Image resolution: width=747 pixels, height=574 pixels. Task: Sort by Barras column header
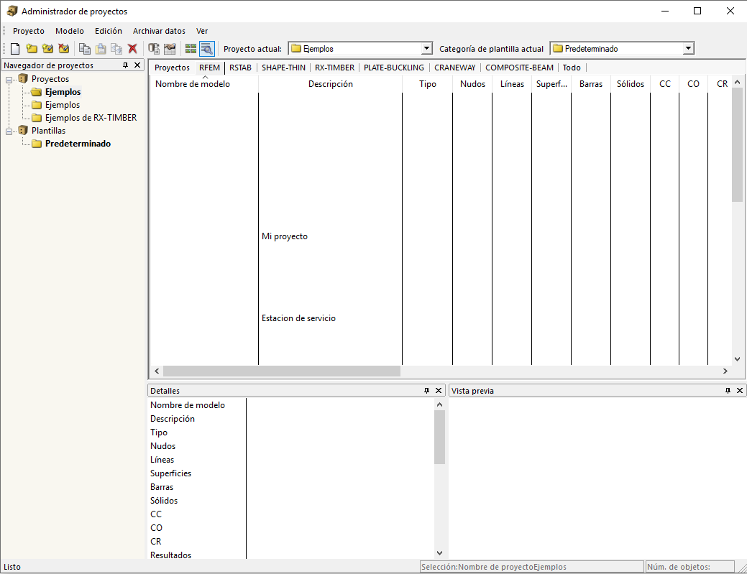(591, 84)
